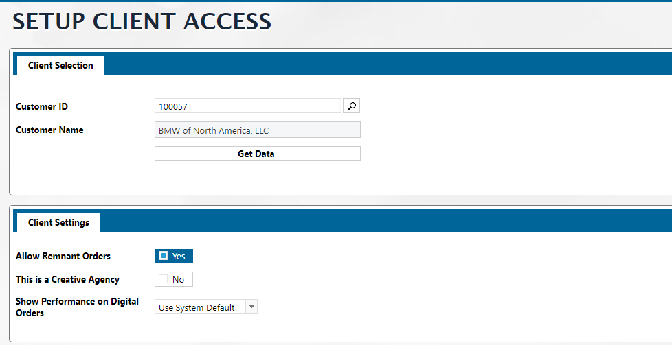This screenshot has height=345, width=672.
Task: Click the Customer ID label
Action: tap(42, 106)
